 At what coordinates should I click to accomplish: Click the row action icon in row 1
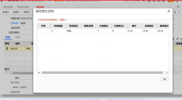click(x=7, y=49)
